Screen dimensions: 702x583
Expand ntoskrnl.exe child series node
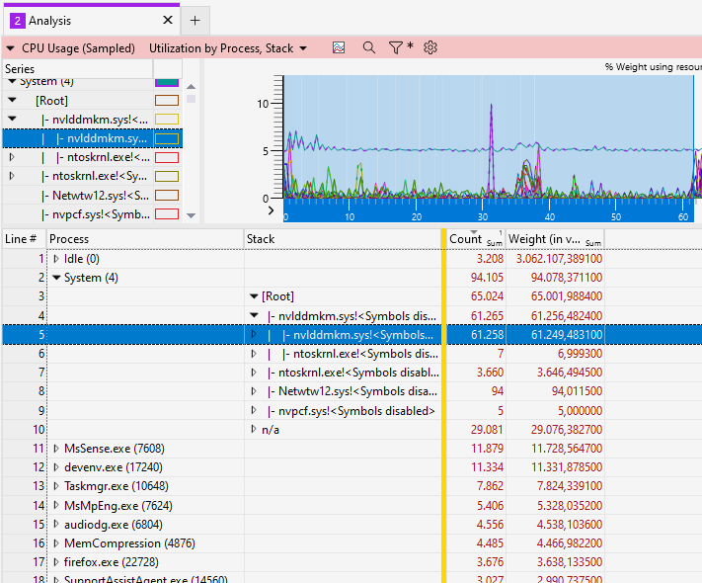(x=12, y=157)
